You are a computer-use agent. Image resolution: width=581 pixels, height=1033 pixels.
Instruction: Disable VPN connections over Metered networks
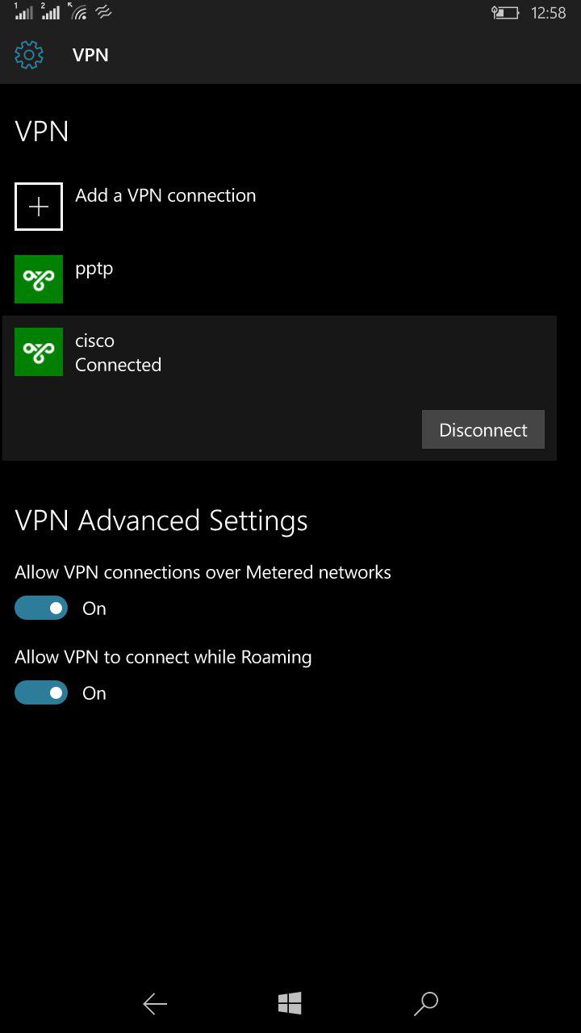click(41, 609)
